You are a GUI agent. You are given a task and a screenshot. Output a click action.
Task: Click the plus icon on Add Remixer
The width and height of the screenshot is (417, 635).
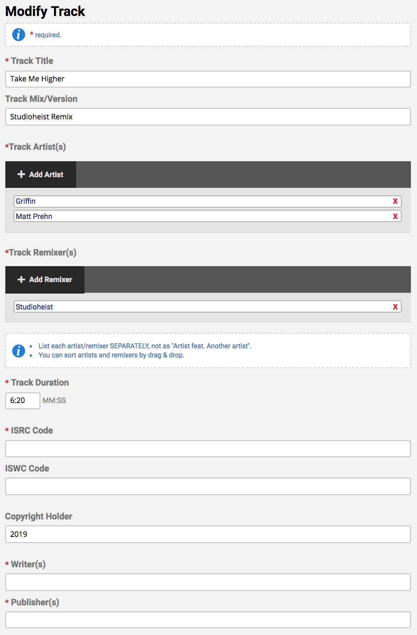point(21,279)
